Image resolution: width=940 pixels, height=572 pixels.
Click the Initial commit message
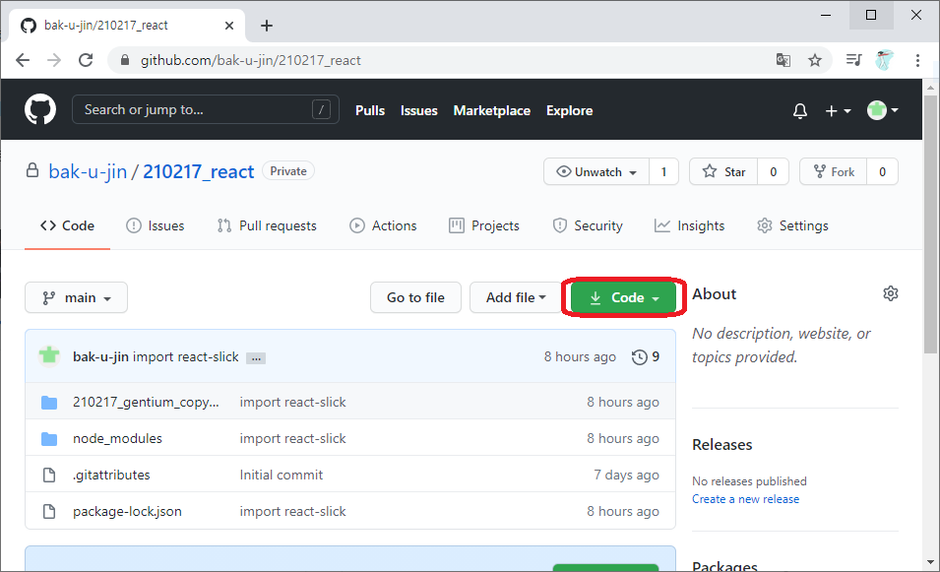point(282,475)
